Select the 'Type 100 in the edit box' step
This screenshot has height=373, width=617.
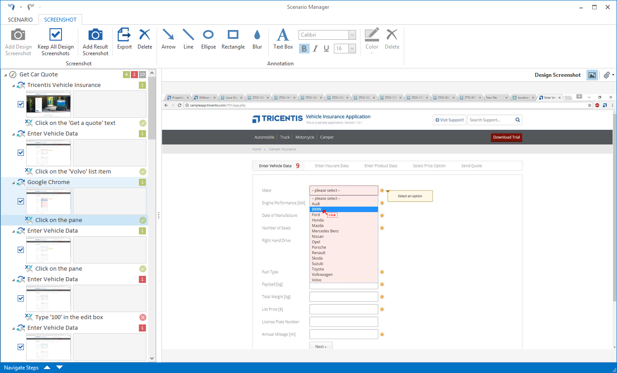click(69, 317)
